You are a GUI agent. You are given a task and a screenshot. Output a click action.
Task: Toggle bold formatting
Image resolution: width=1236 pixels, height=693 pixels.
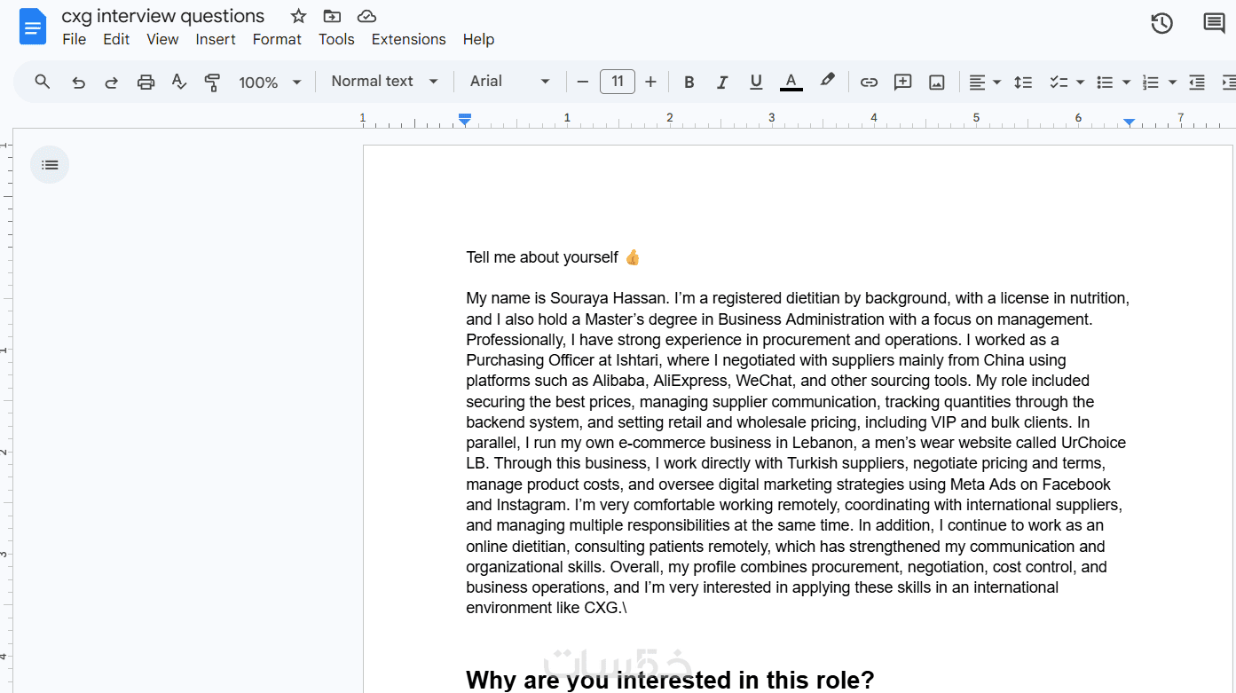689,83
